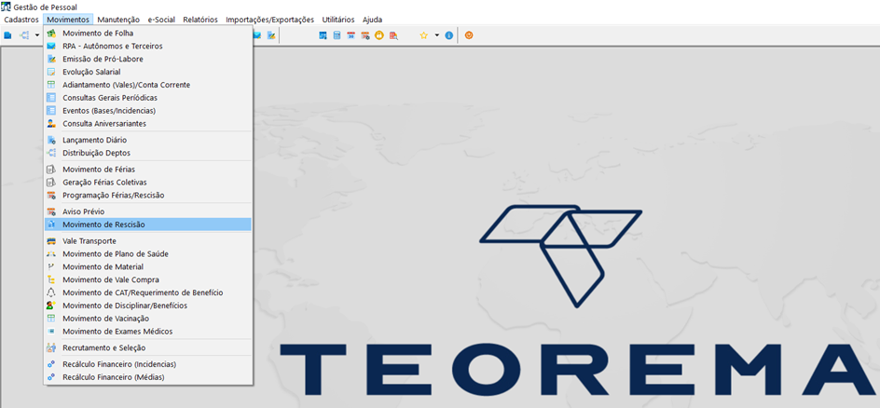Expand the favorites star dropdown arrow
This screenshot has height=408, width=880.
pos(436,35)
